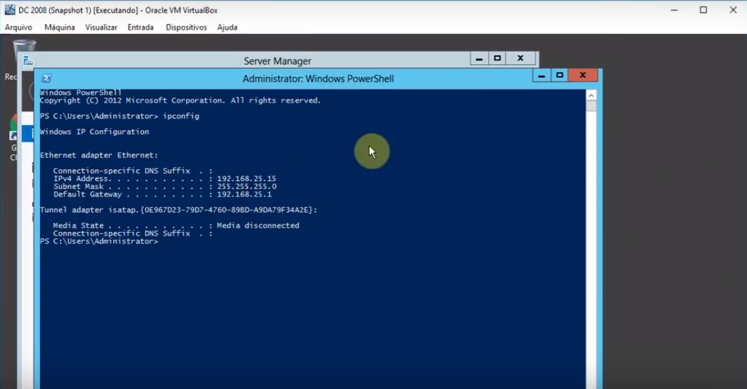
Task: Click the 'Tunnel adapter isatap' heading line
Action: pos(179,210)
